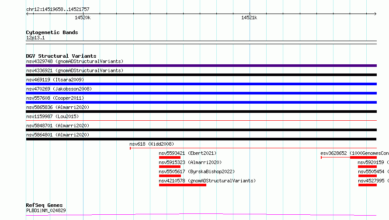The height and width of the screenshot is (220, 389).
Task: Click the magenta PLBD1 gene line
Action: coord(201,214)
